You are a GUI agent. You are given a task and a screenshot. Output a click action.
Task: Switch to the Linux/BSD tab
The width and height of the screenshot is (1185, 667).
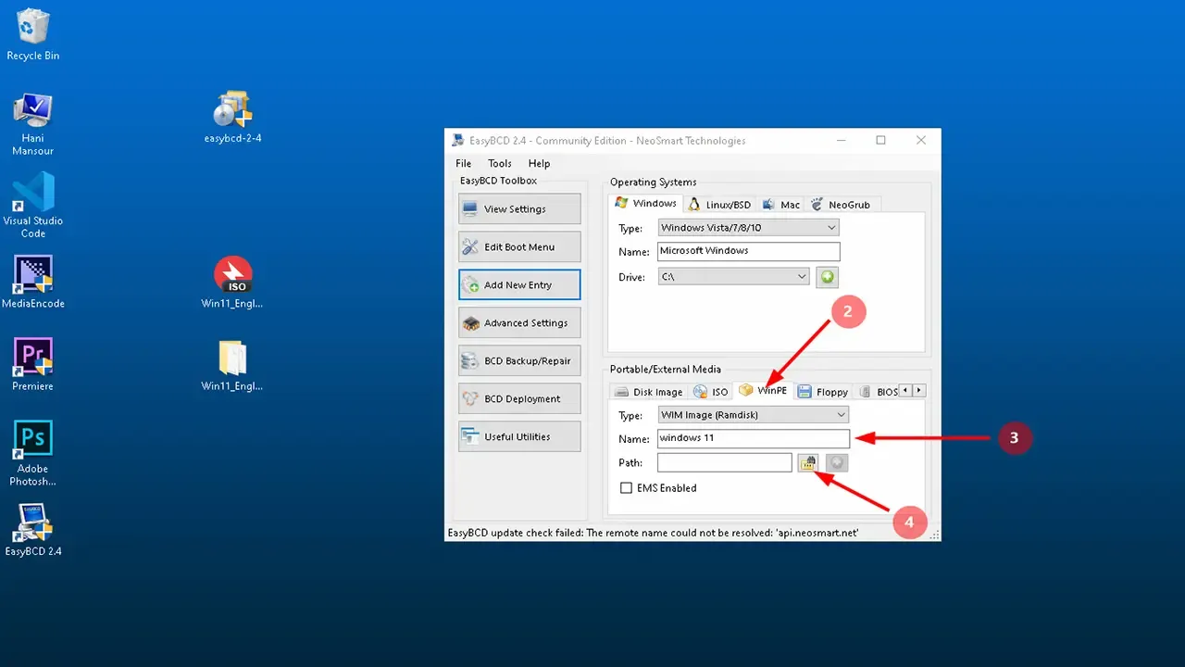coord(719,205)
